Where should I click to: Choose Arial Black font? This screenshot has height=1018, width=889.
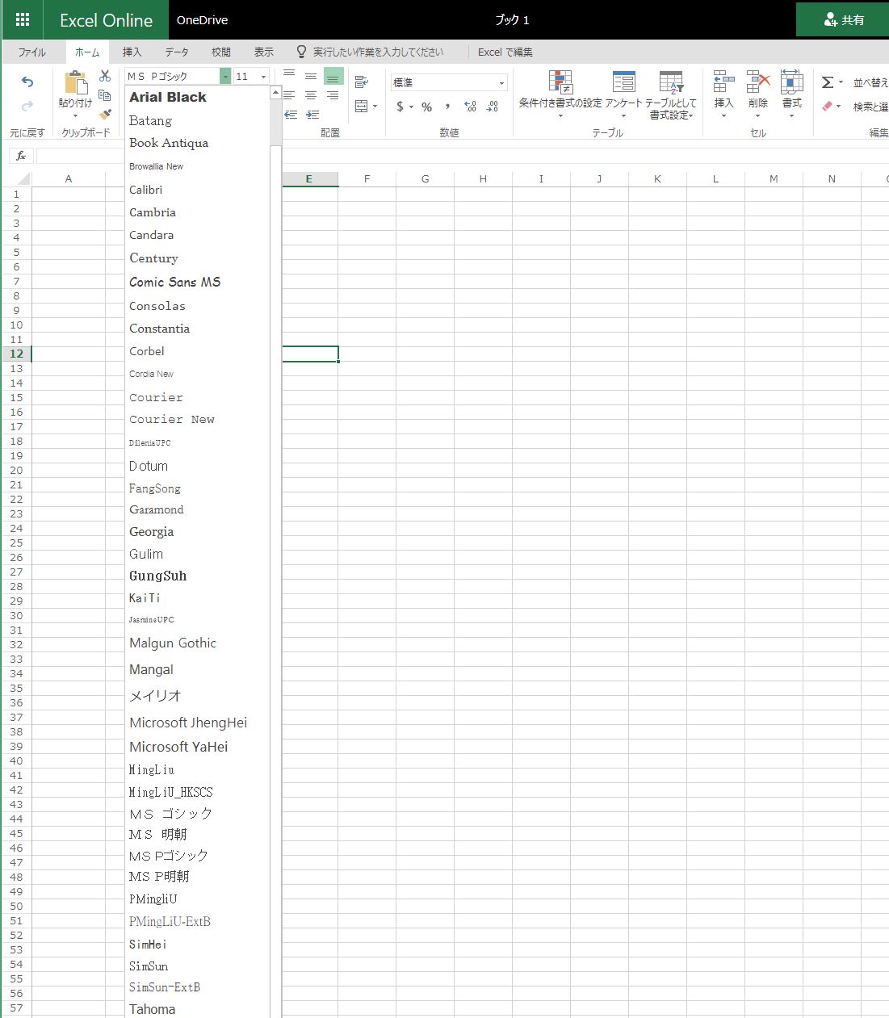[168, 97]
